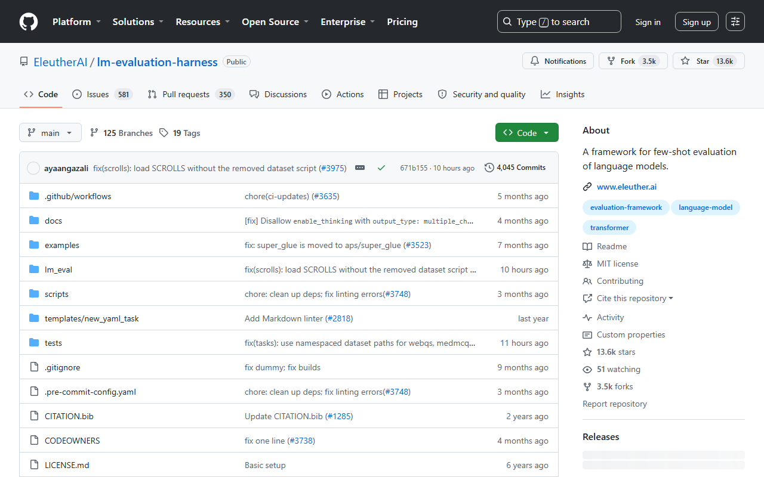Click the scale icon beside MIT license
Viewport: 764px width, 477px height.
click(587, 264)
